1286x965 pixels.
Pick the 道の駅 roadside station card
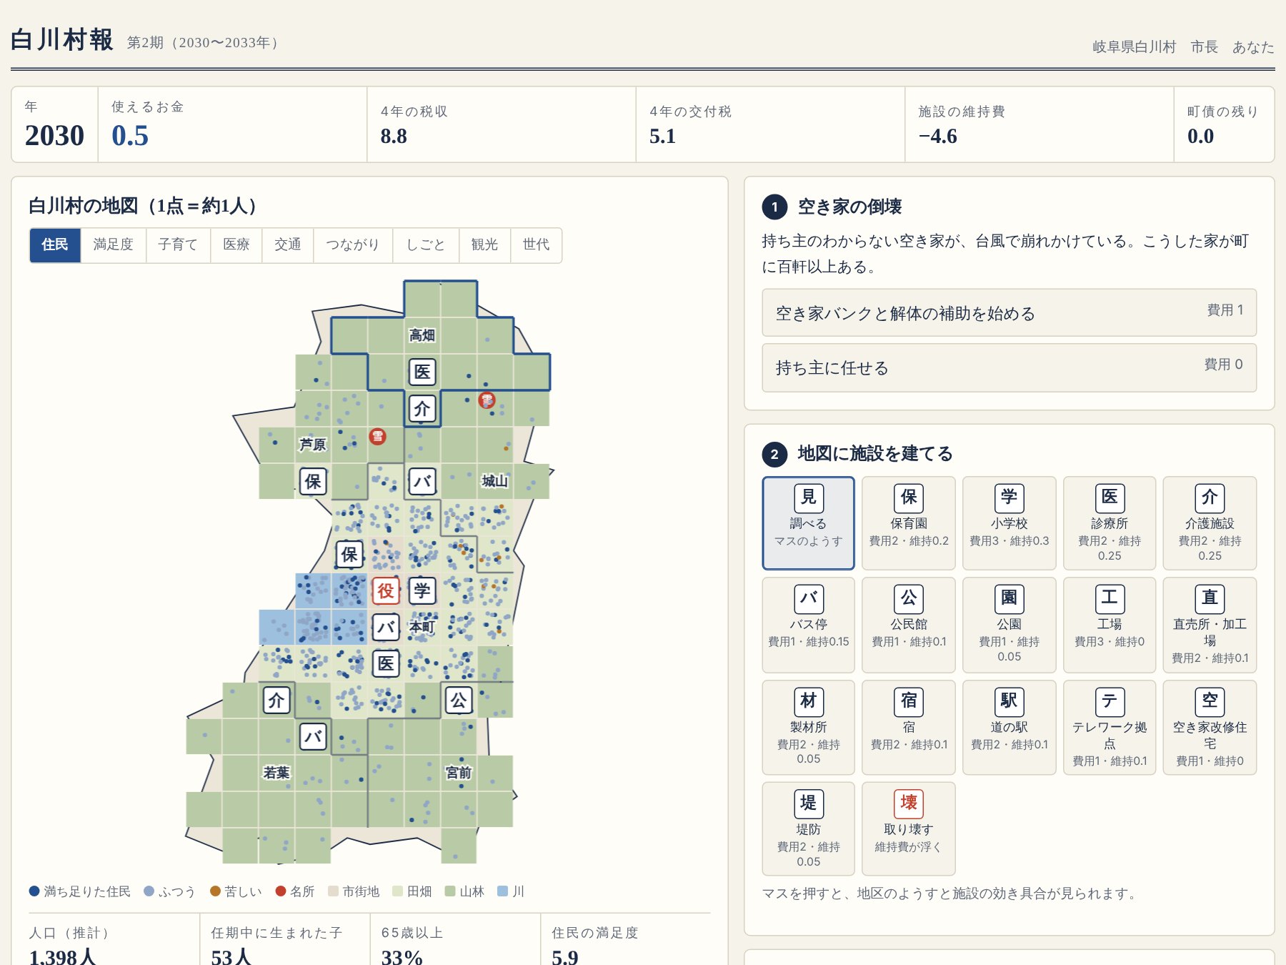pyautogui.click(x=1009, y=727)
